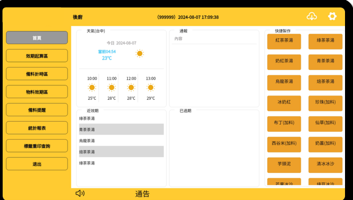Tap the 珍珠(加料) quick-make button

(325, 103)
